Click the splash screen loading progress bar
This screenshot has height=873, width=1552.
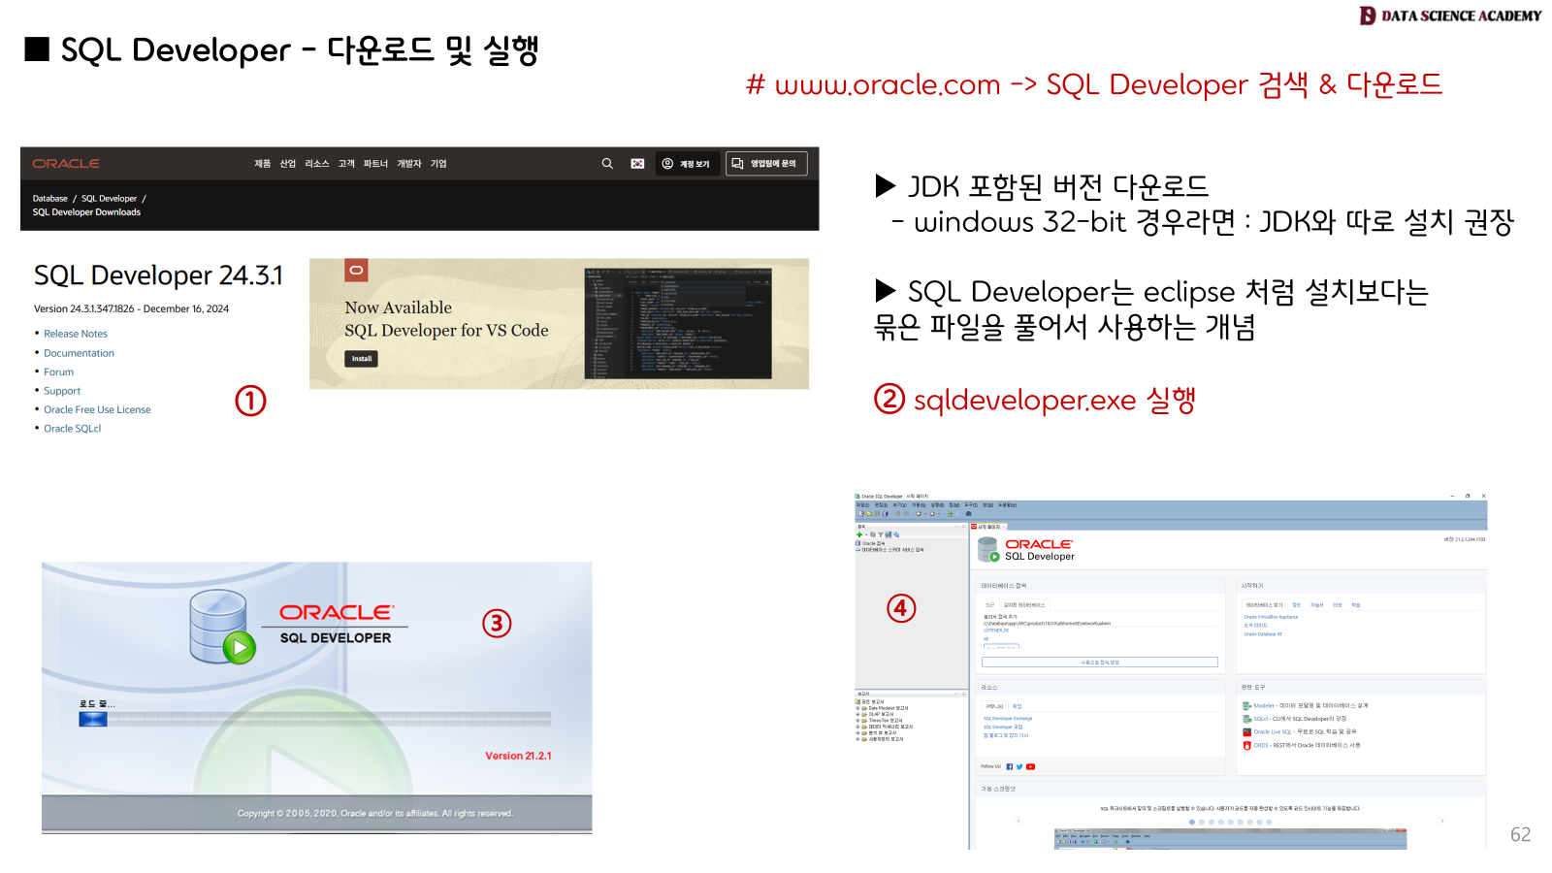[315, 719]
